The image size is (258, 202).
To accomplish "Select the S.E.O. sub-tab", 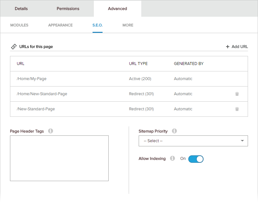I will 97,25.
